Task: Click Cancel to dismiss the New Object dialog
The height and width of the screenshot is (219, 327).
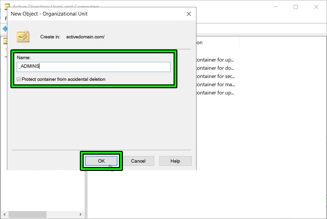Action: pyautogui.click(x=139, y=161)
